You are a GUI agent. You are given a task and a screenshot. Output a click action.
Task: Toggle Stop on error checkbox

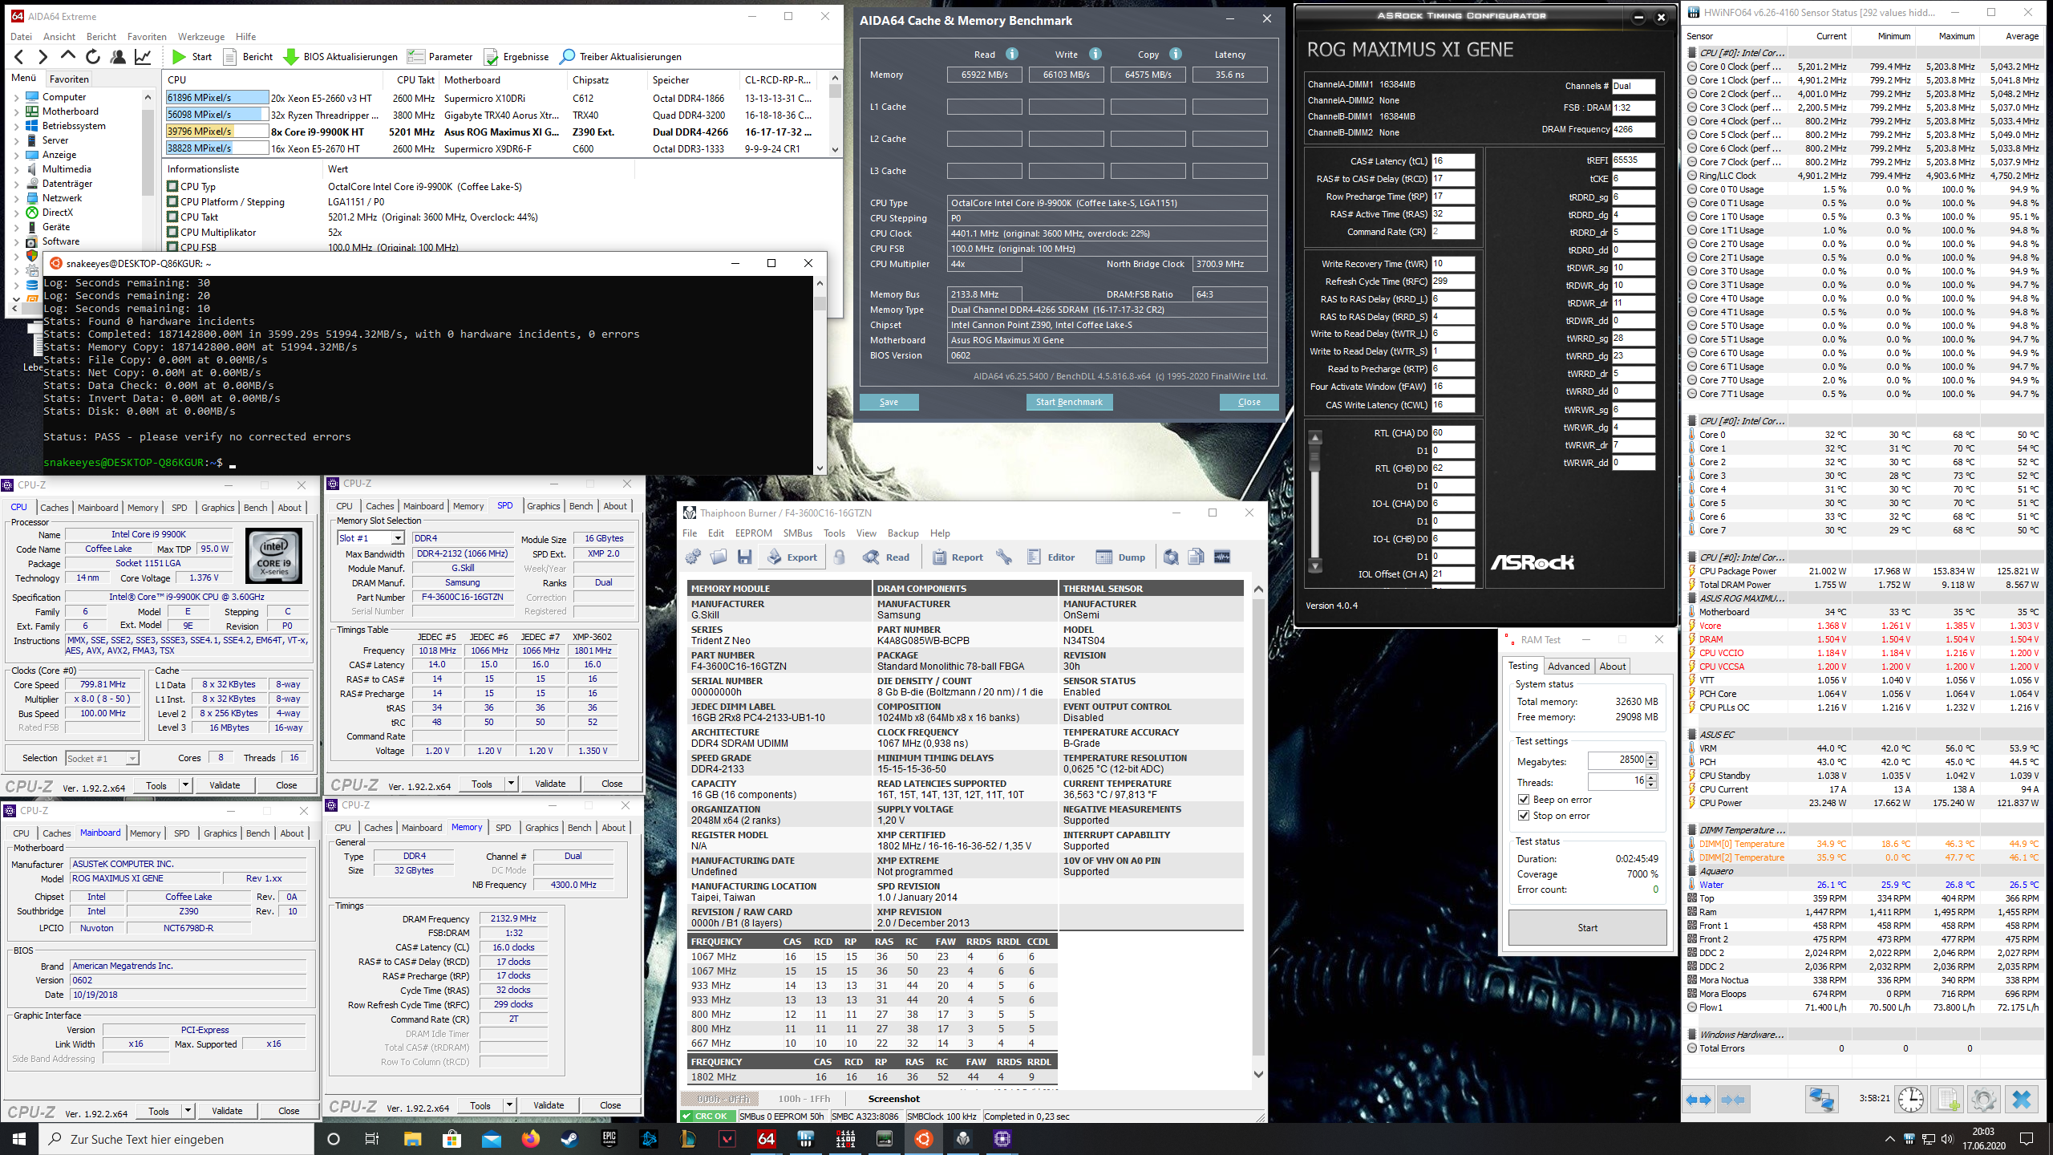pyautogui.click(x=1524, y=816)
